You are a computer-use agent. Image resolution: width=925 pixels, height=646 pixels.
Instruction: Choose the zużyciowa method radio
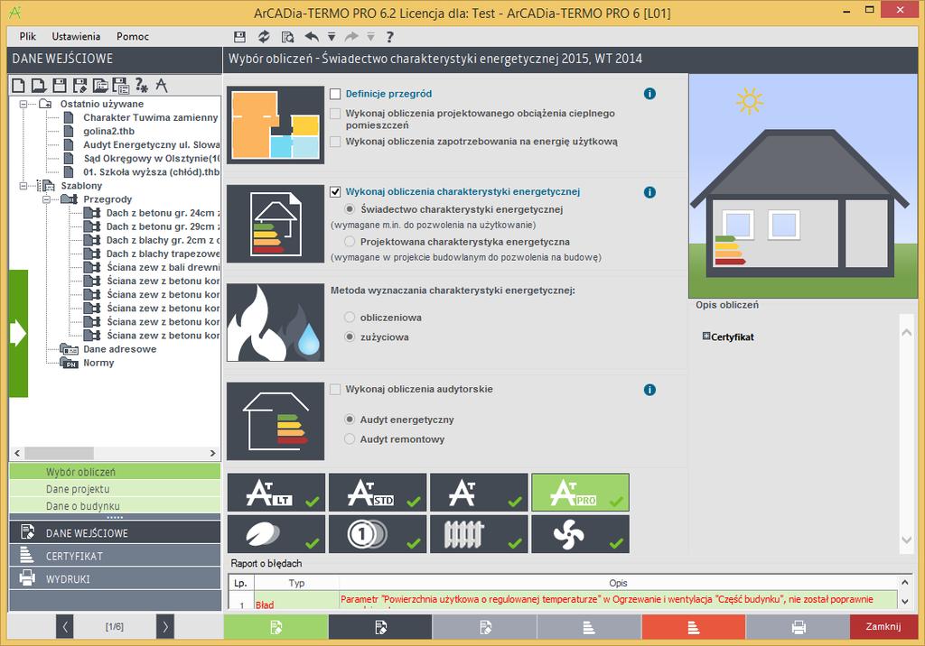pyautogui.click(x=350, y=337)
